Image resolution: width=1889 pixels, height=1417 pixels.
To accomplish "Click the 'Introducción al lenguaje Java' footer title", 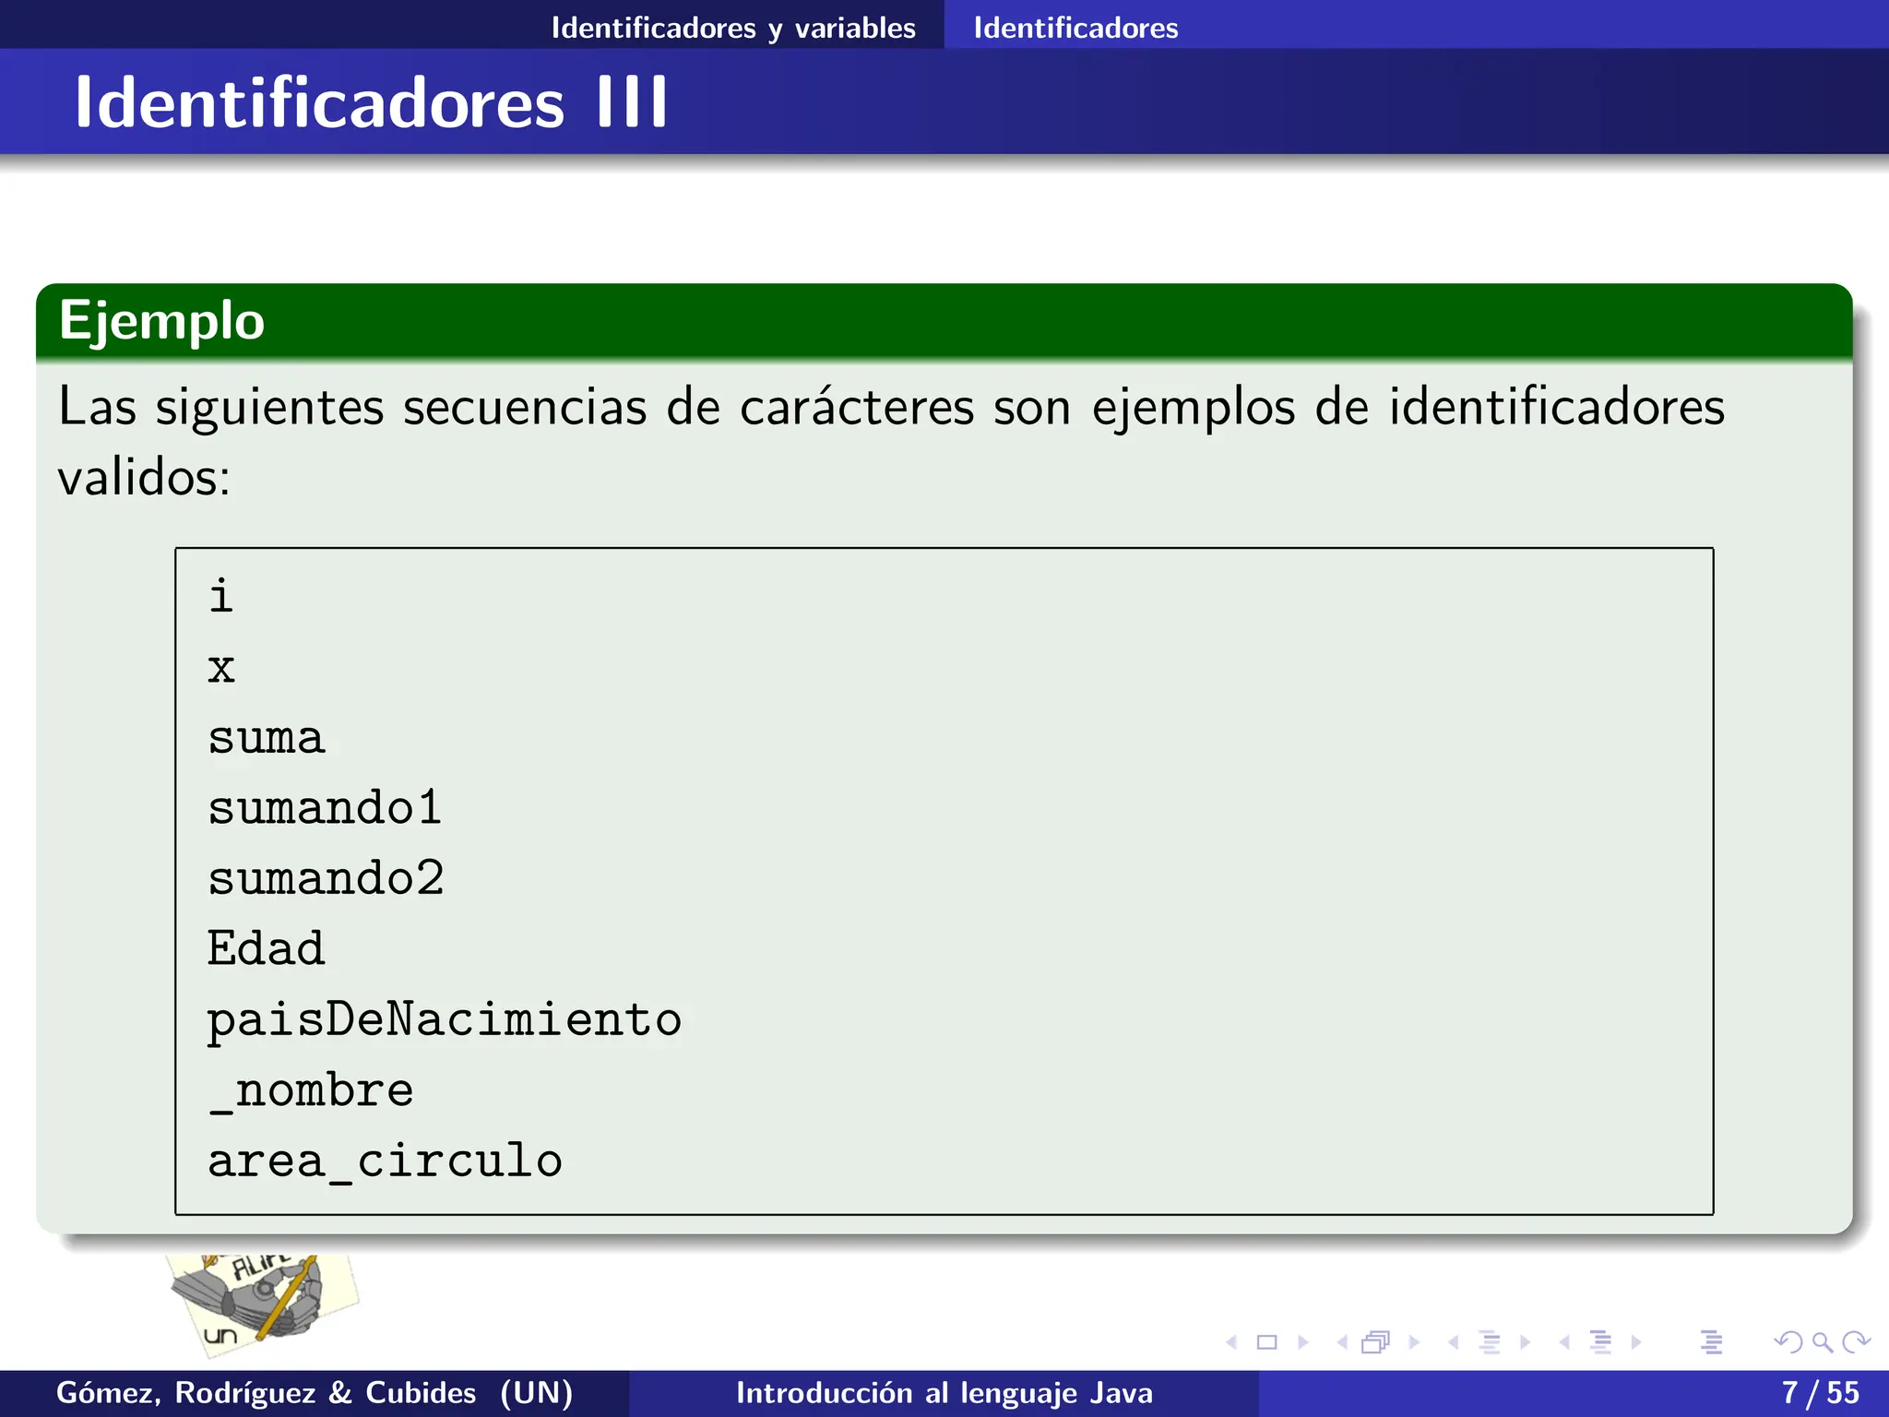I will 944,1393.
